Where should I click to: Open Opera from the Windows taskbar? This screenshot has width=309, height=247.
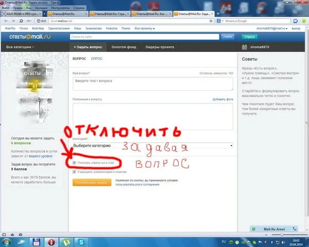(x=51, y=242)
